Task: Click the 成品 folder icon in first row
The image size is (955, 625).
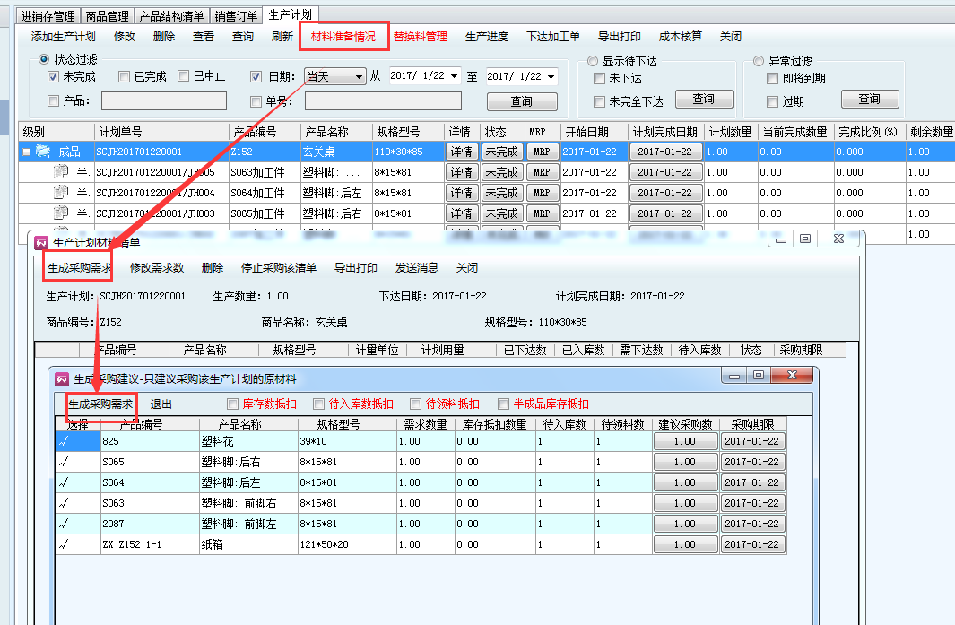Action: [42, 152]
